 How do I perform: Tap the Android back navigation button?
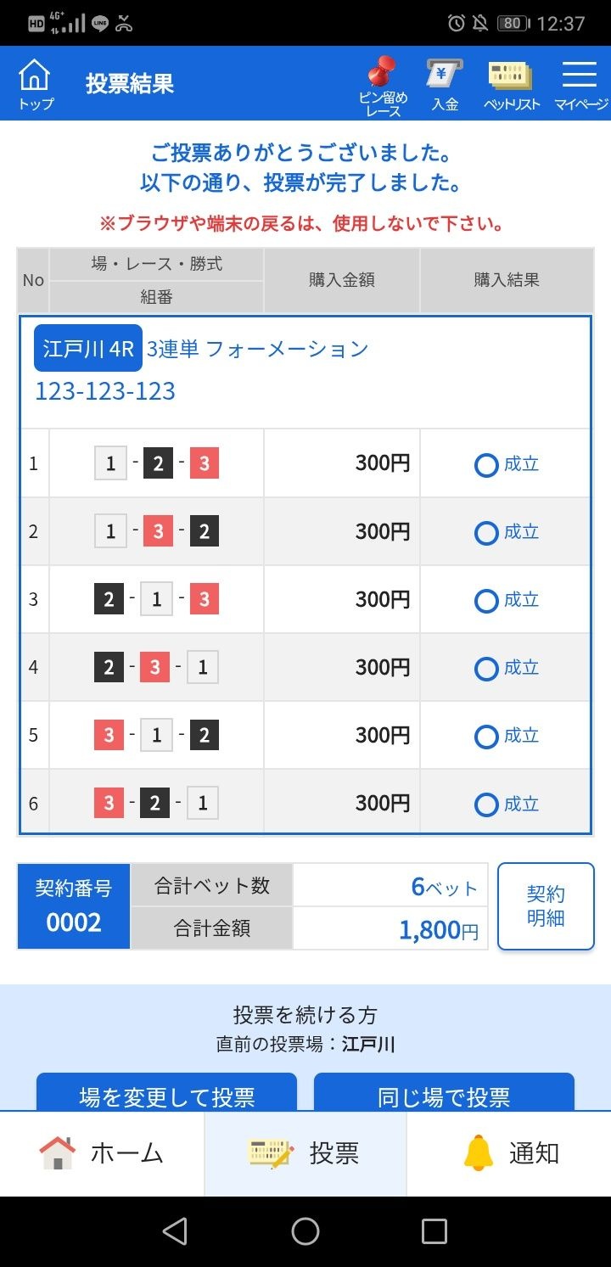(174, 1231)
